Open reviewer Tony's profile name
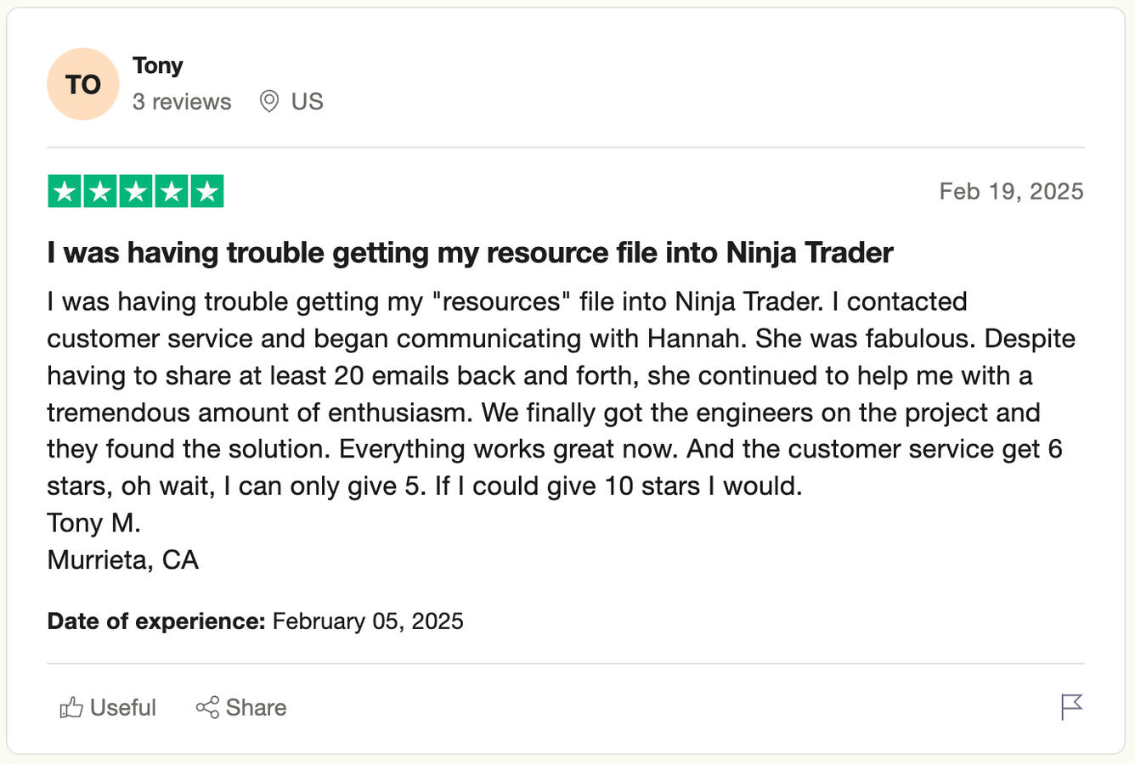1135x764 pixels. [x=158, y=65]
